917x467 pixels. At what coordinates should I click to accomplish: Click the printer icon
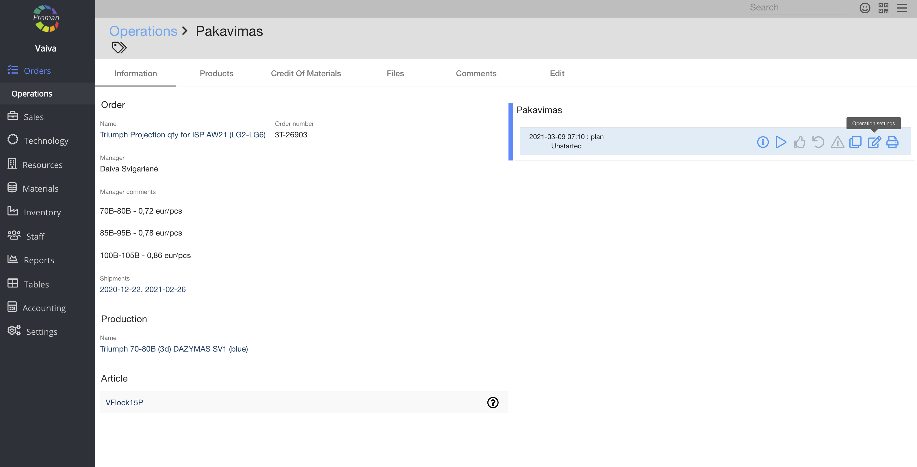[x=892, y=142]
